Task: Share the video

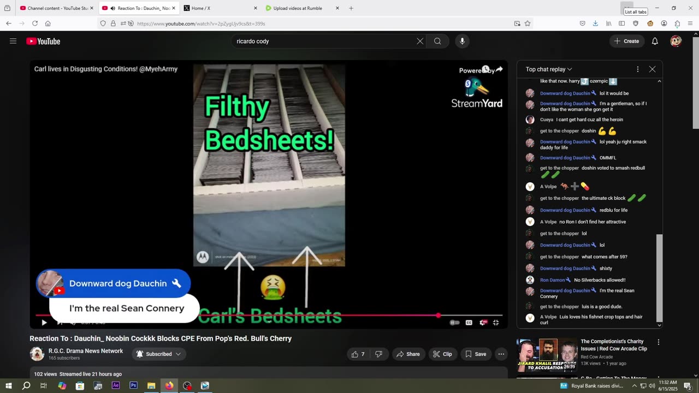Action: pyautogui.click(x=408, y=354)
